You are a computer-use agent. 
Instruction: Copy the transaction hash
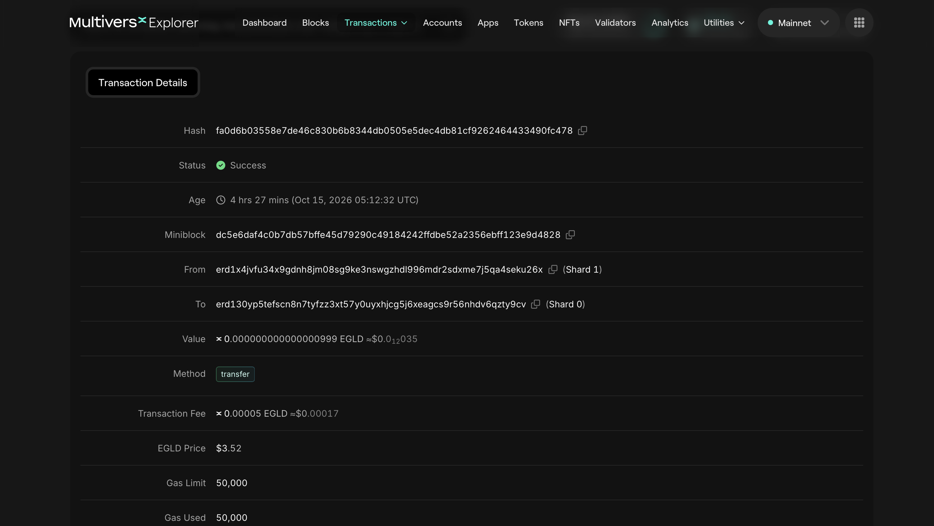coord(582,131)
